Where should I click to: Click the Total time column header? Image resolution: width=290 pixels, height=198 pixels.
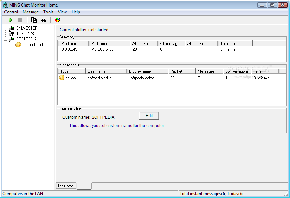pos(235,44)
